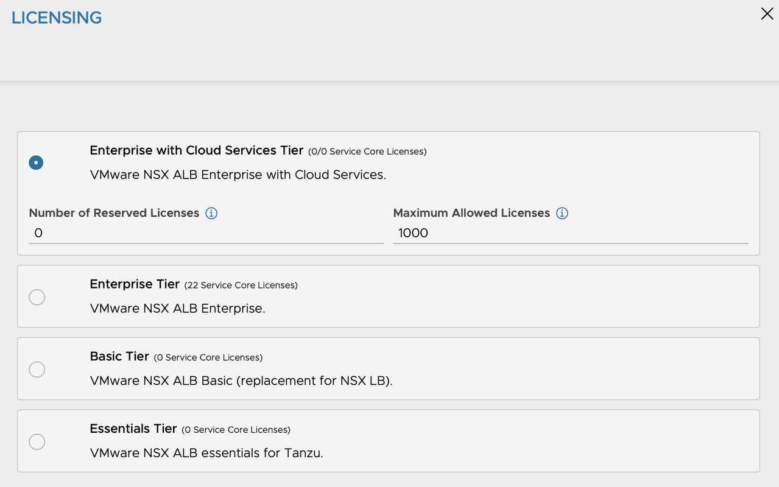Select the Enterprise Tier radio button
The image size is (779, 487).
(x=37, y=297)
